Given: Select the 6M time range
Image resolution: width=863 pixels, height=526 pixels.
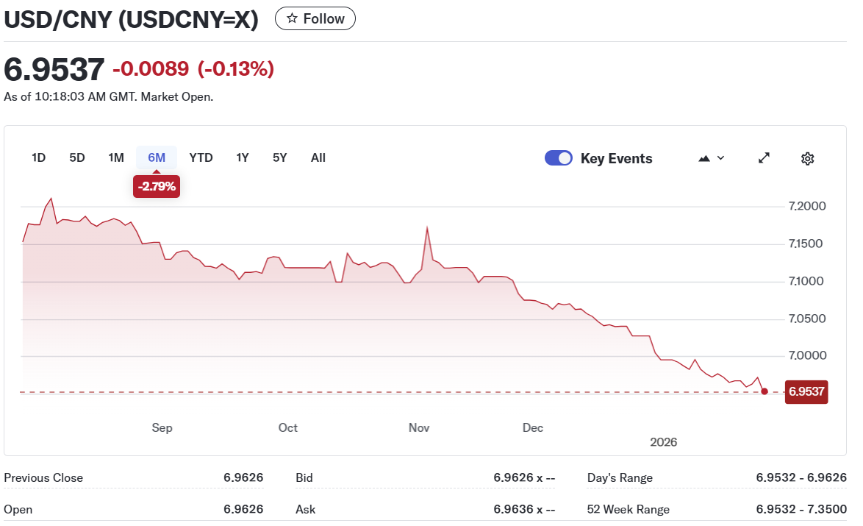Looking at the screenshot, I should click(157, 157).
